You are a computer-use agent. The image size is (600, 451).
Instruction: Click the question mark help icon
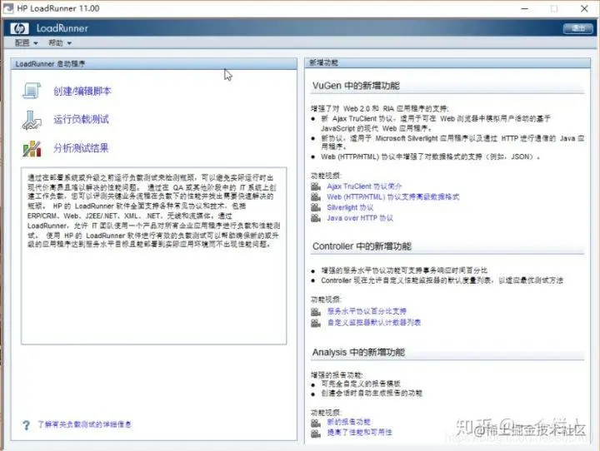[x=26, y=425]
